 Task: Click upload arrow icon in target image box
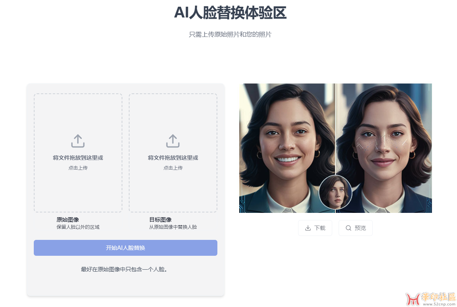pyautogui.click(x=173, y=141)
